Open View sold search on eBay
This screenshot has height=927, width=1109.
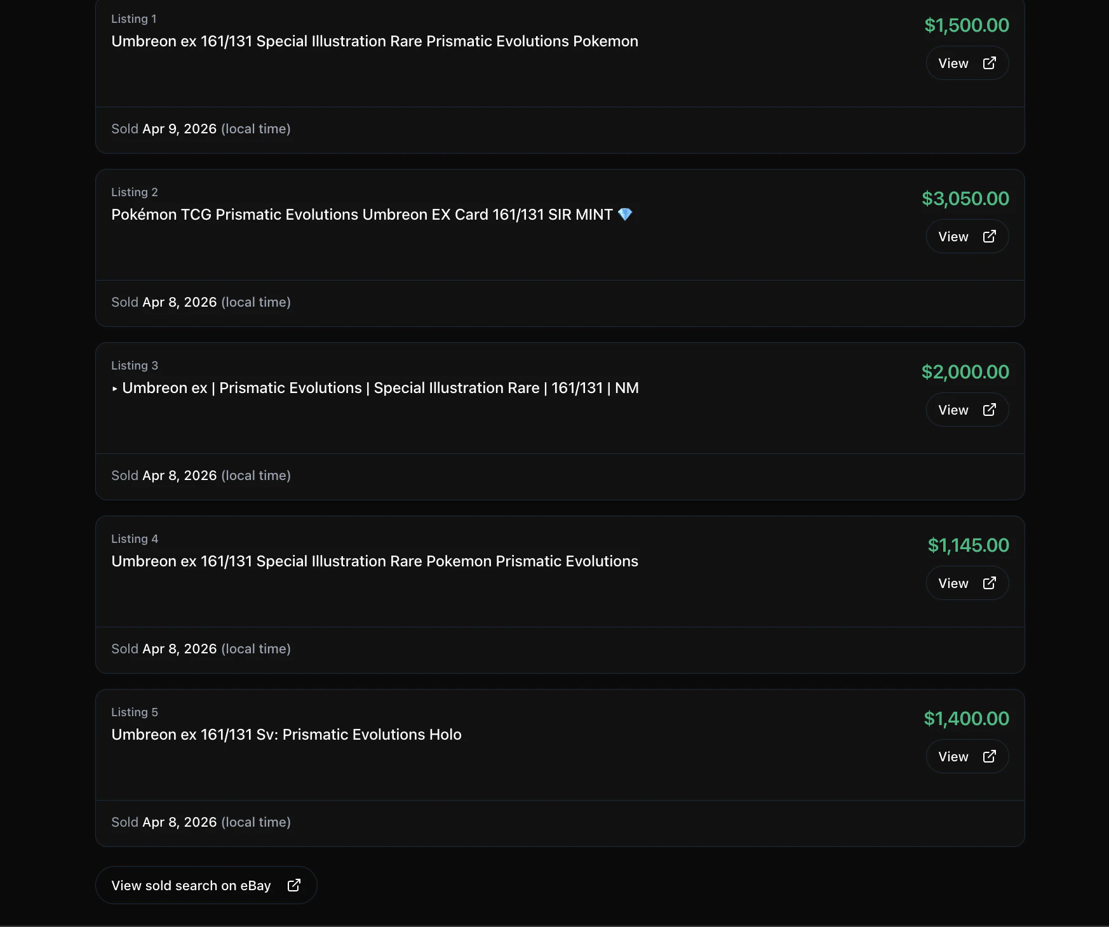[191, 885]
